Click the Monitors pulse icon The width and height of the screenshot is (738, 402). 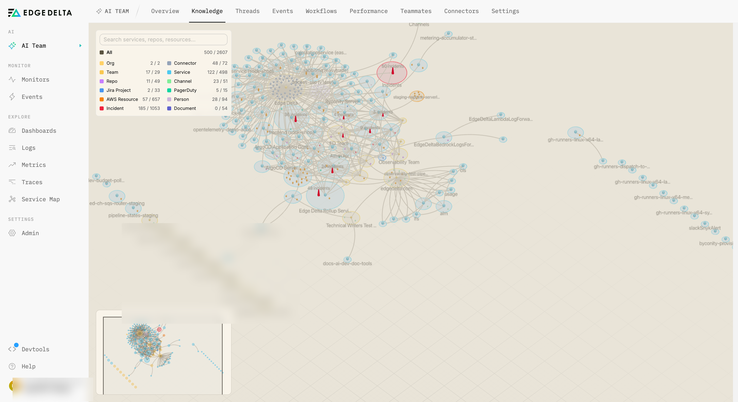(x=12, y=79)
